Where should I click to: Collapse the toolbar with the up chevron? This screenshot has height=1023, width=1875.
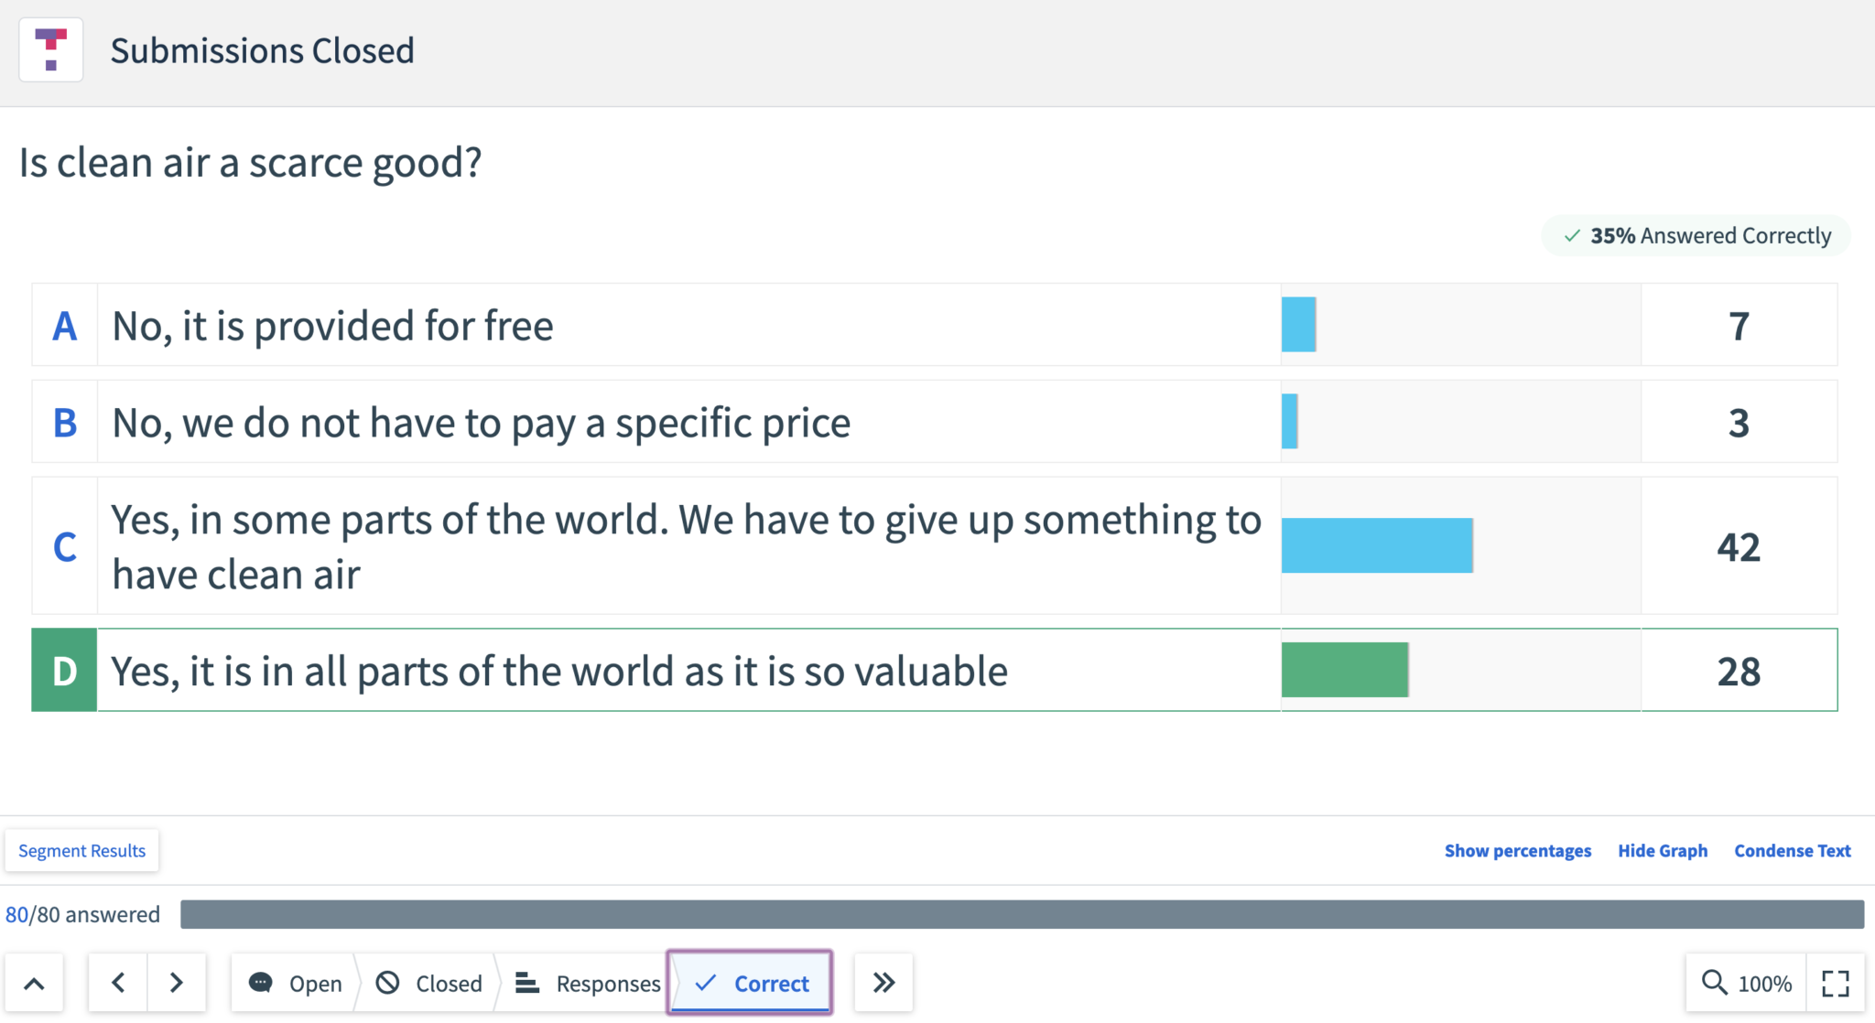click(x=34, y=983)
